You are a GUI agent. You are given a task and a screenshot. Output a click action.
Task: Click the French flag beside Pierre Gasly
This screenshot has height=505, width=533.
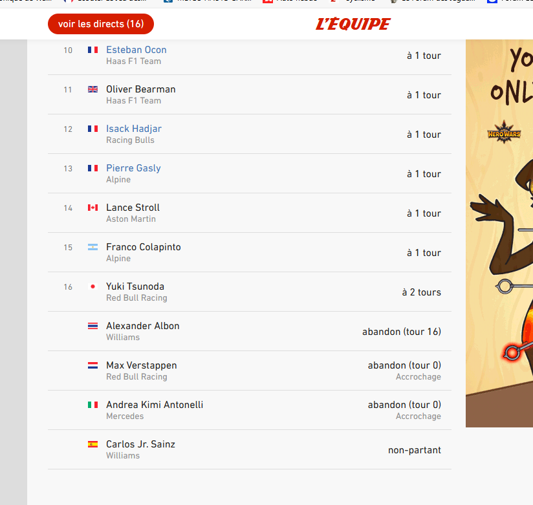tap(92, 168)
